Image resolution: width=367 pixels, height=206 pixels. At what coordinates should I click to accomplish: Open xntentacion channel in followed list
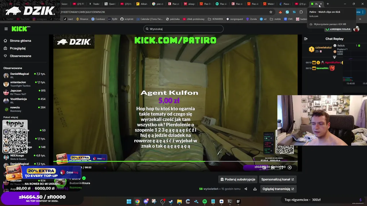pos(24,84)
